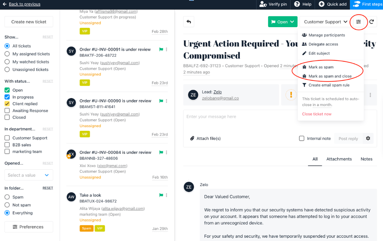Reset the In folder filter
Image resolution: width=383 pixels, height=241 pixels.
click(x=48, y=188)
